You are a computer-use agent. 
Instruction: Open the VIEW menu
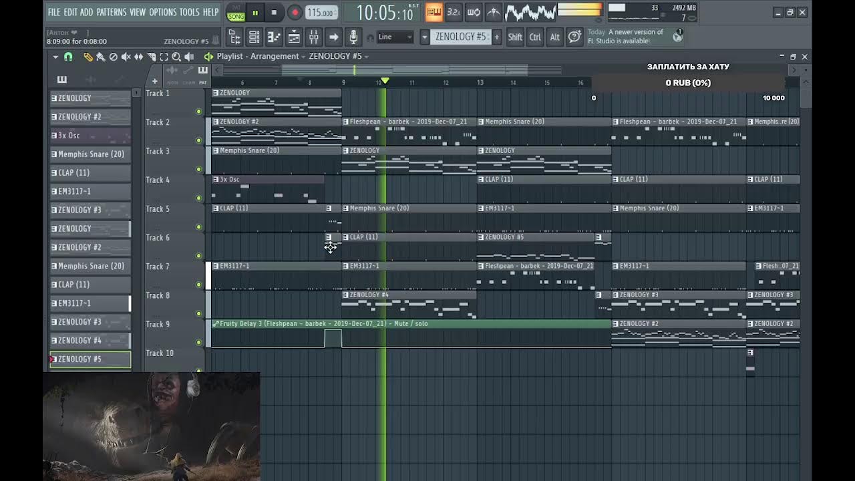138,12
